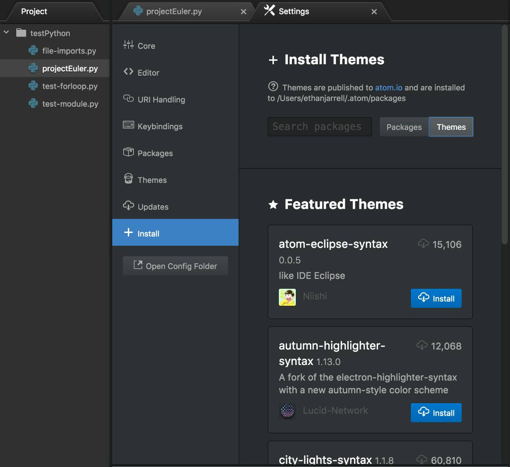Image resolution: width=510 pixels, height=467 pixels.
Task: Open the Core settings panel
Action: (x=146, y=46)
